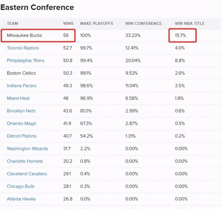Click the Detroit Pistons link
Screen dimensions: 222x209
pyautogui.click(x=22, y=136)
